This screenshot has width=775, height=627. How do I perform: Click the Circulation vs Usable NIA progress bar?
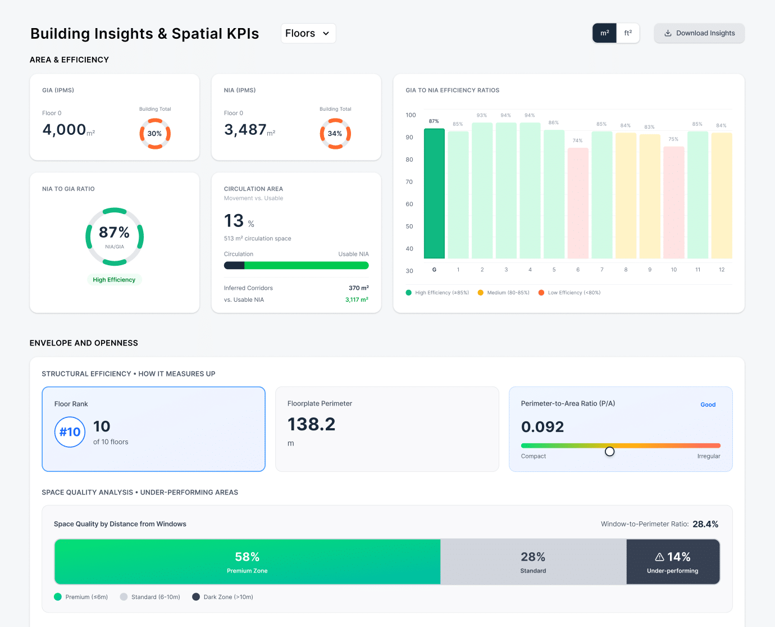click(297, 265)
